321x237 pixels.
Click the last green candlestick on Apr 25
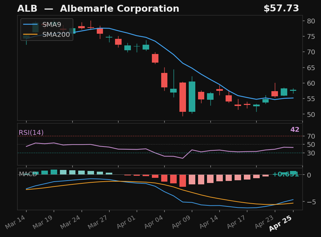293,90
